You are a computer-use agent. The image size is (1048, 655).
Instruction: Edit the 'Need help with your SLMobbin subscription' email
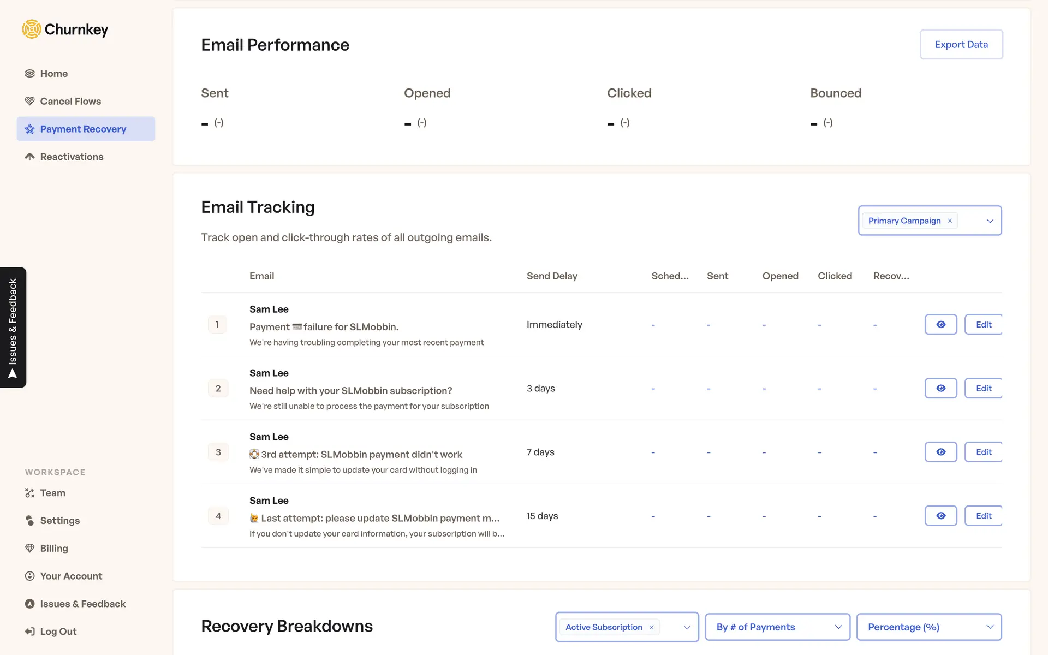point(983,389)
